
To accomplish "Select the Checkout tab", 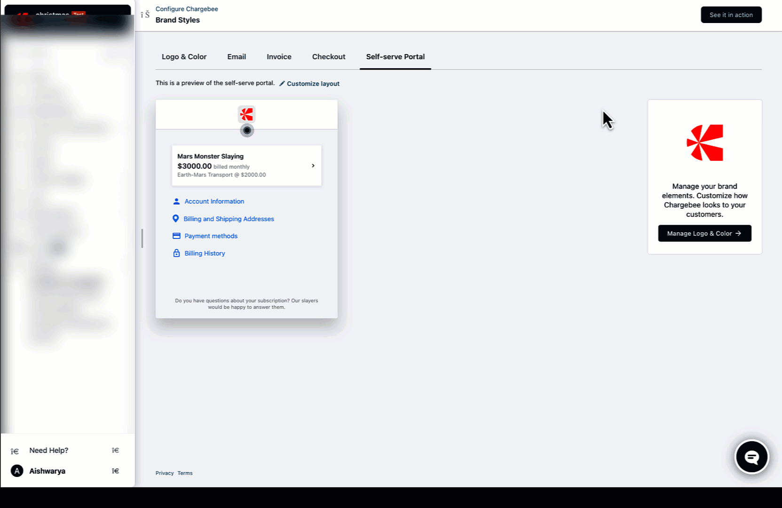I will click(329, 56).
